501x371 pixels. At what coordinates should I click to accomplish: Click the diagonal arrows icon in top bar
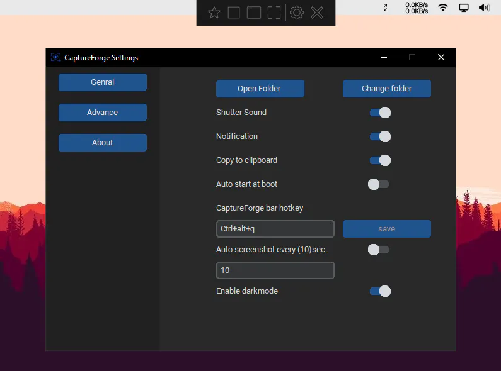point(385,8)
